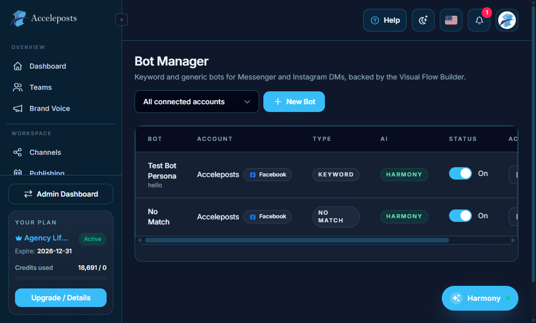Open user profile avatar
The height and width of the screenshot is (323, 536).
coord(507,20)
